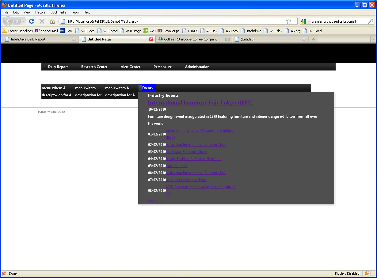The width and height of the screenshot is (377, 278).
Task: Click the Alert Center navigation item
Action: (130, 67)
